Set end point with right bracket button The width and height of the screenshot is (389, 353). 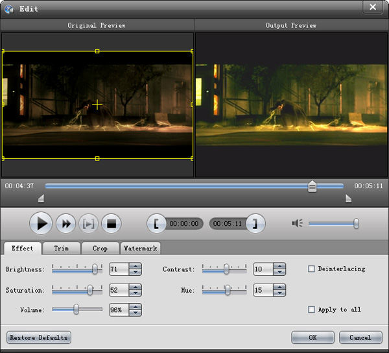tap(256, 224)
